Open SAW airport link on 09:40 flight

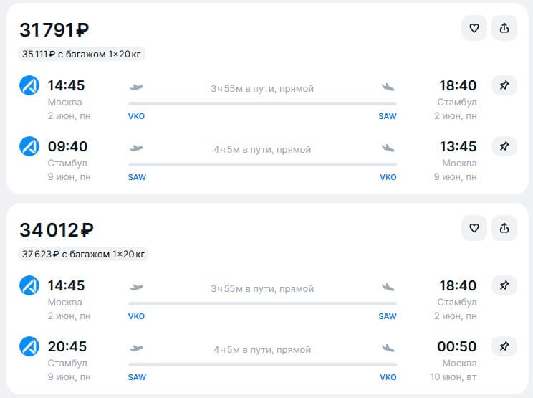[x=137, y=177]
